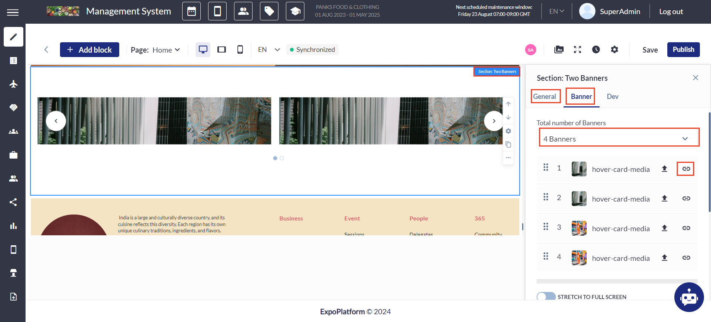This screenshot has width=711, height=322.
Task: Upload image for banner 3
Action: tap(665, 228)
